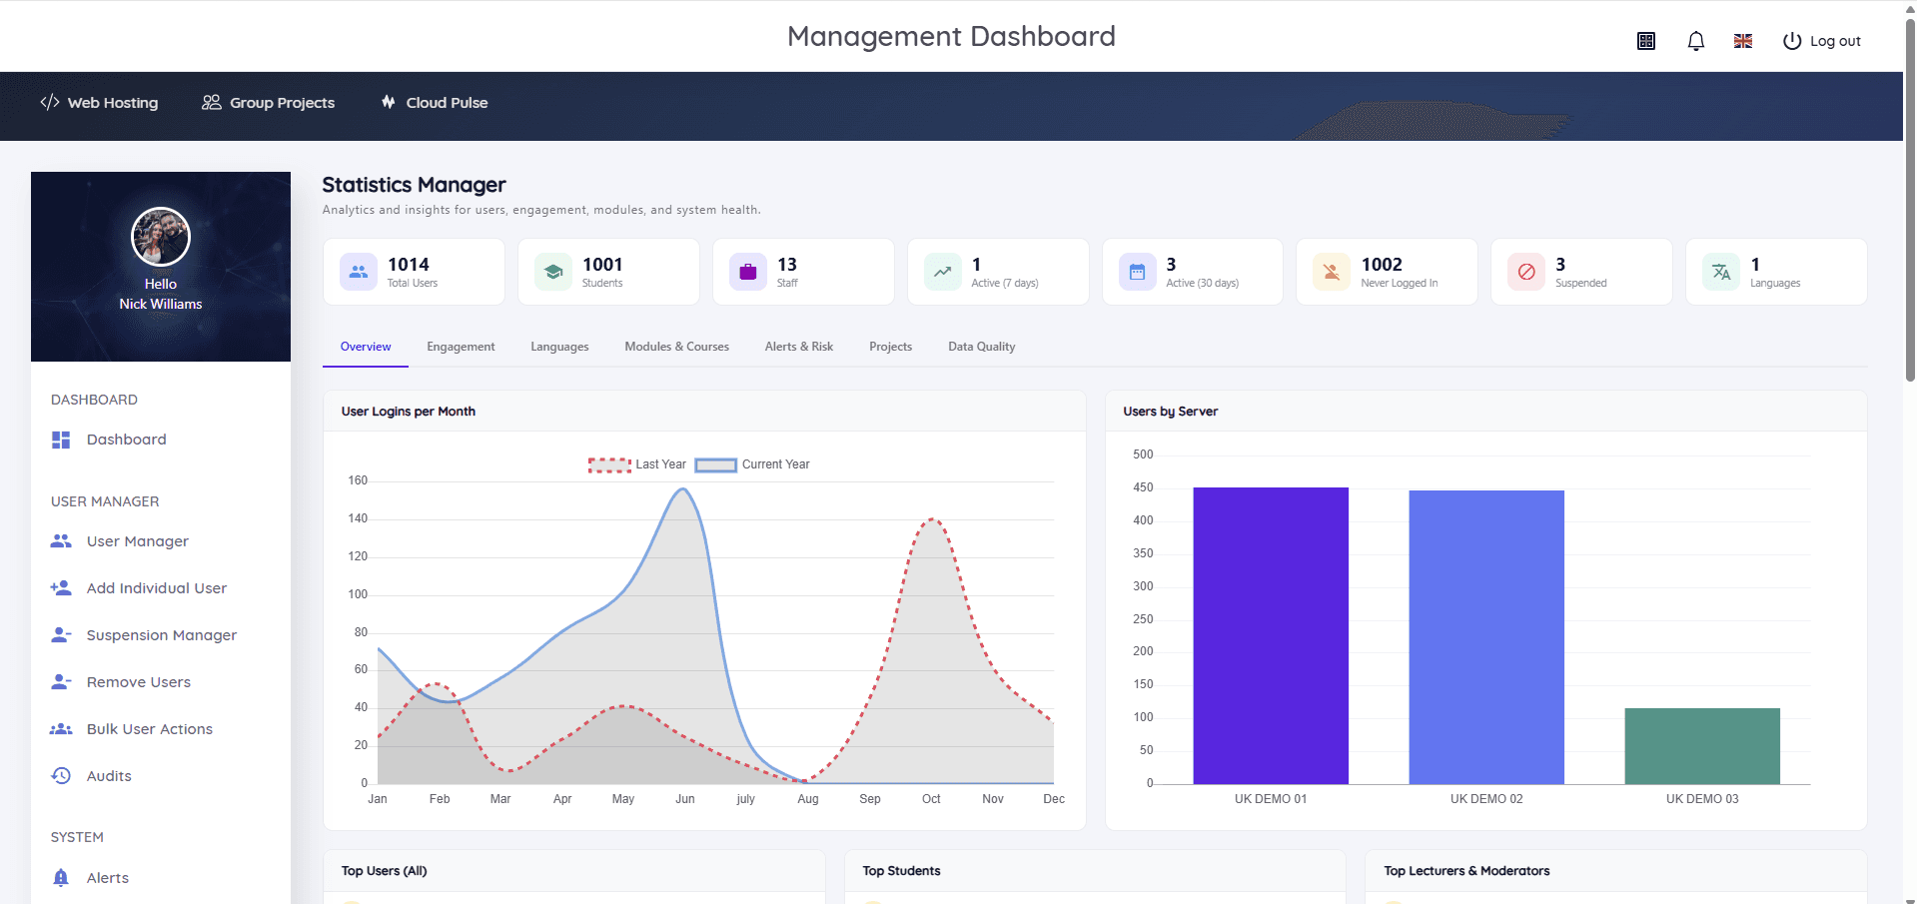This screenshot has width=1917, height=904.
Task: Click the page vertical scrollbar
Action: (x=1910, y=200)
